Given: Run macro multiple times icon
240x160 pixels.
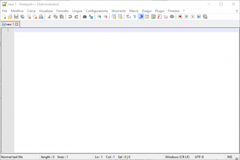Looking at the screenshot, I should [x=199, y=17].
